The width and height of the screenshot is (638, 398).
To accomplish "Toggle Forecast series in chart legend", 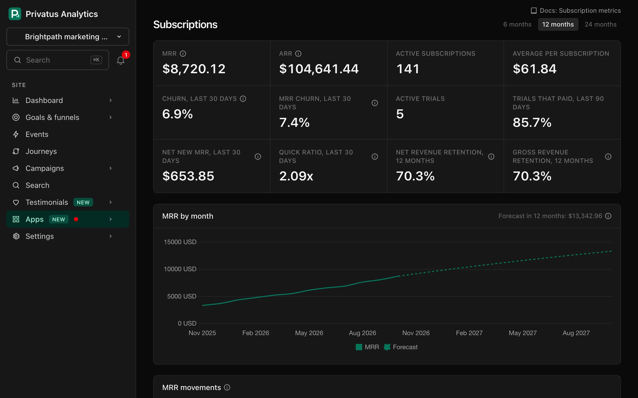I will click(401, 347).
